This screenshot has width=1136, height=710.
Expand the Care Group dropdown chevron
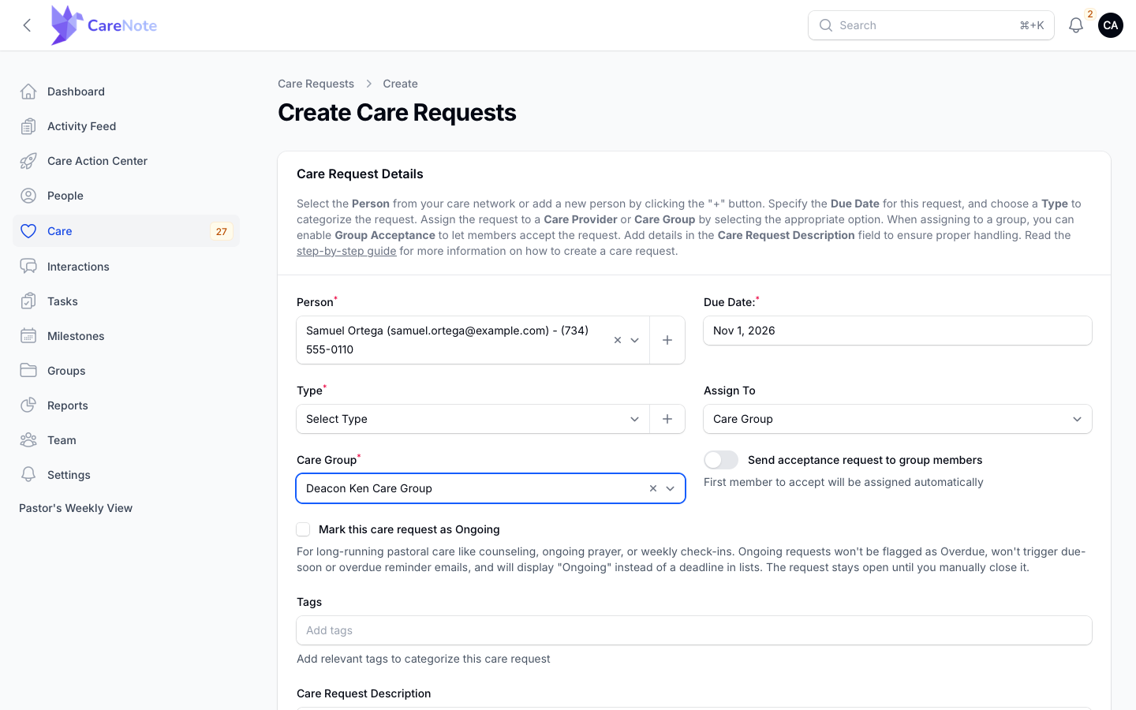pyautogui.click(x=671, y=488)
